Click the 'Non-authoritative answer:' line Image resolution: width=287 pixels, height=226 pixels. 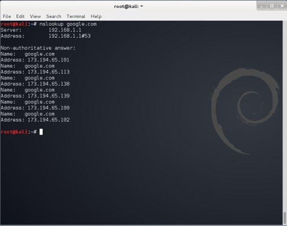click(38, 48)
